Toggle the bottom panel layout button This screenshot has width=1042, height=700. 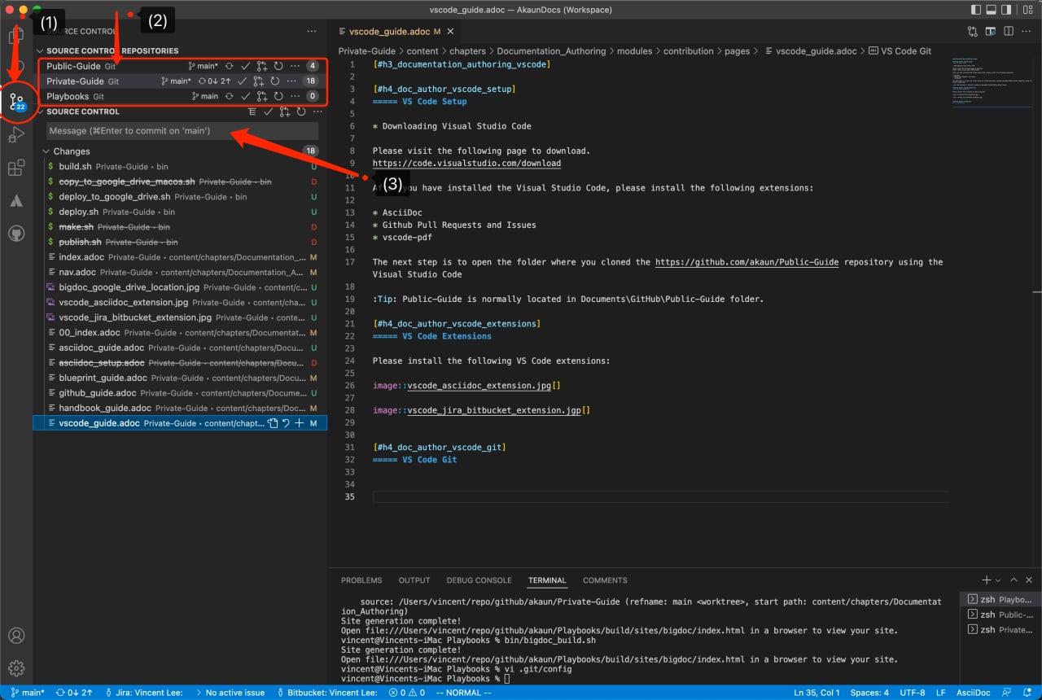click(992, 10)
